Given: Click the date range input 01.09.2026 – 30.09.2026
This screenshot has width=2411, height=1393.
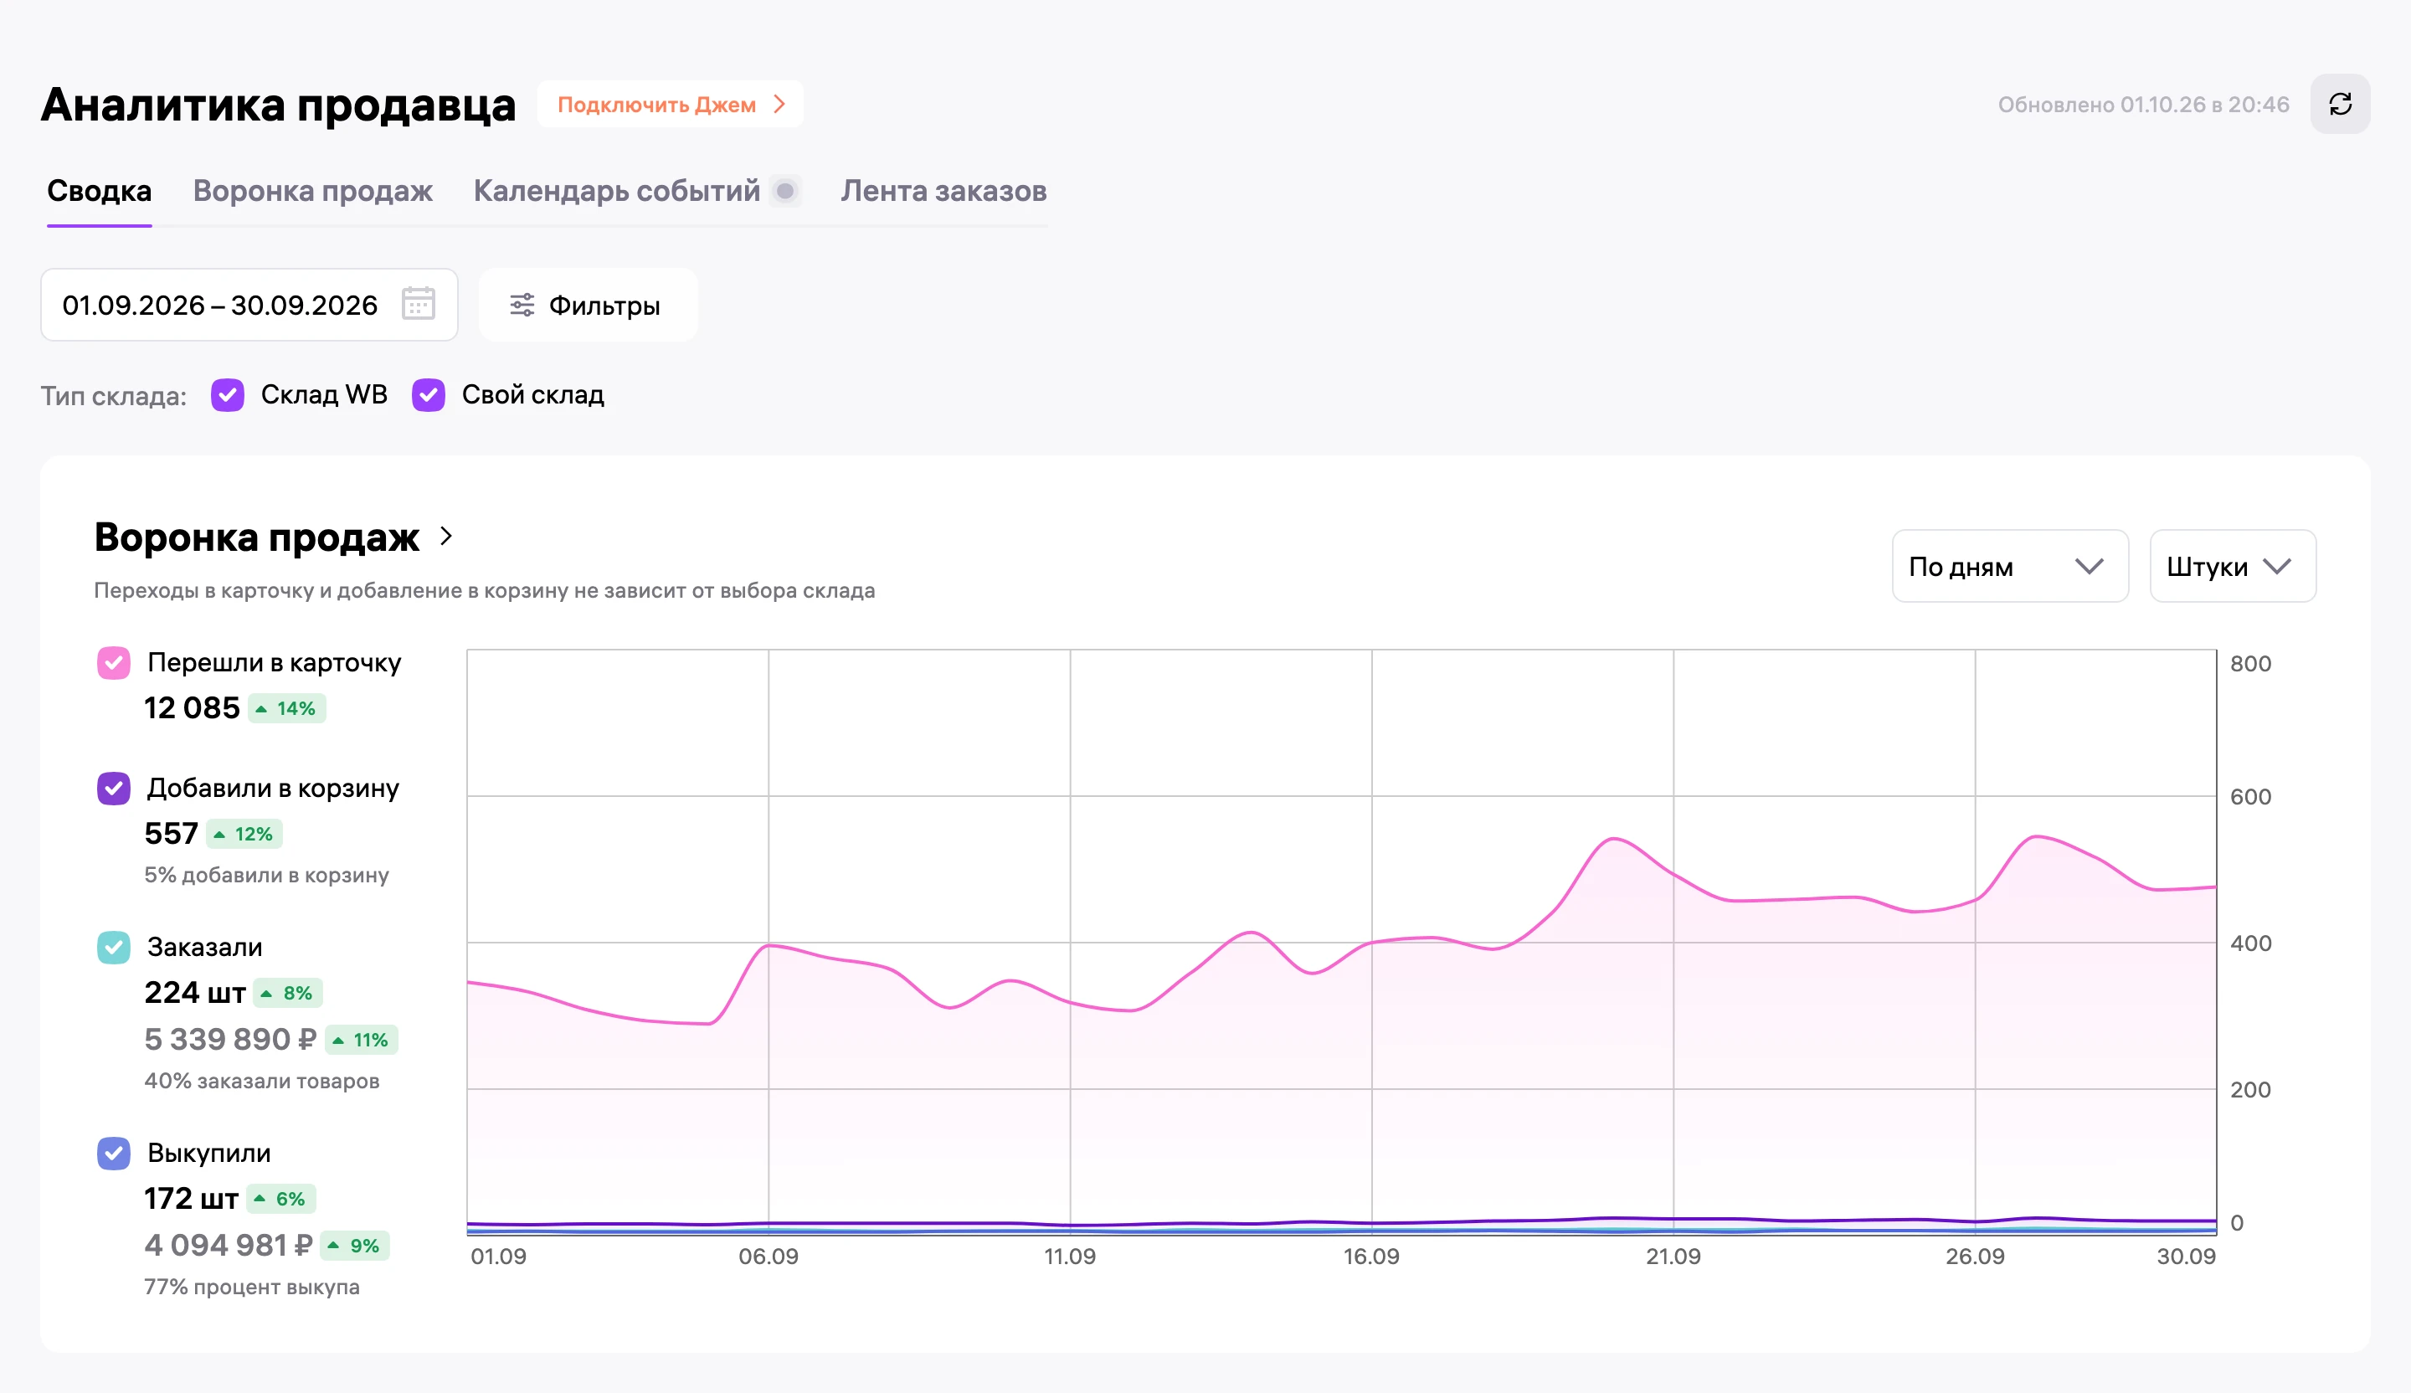Looking at the screenshot, I should 249,306.
